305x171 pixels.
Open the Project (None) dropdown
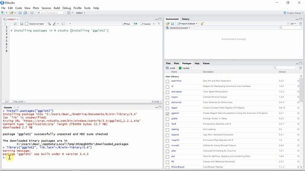pyautogui.click(x=294, y=13)
